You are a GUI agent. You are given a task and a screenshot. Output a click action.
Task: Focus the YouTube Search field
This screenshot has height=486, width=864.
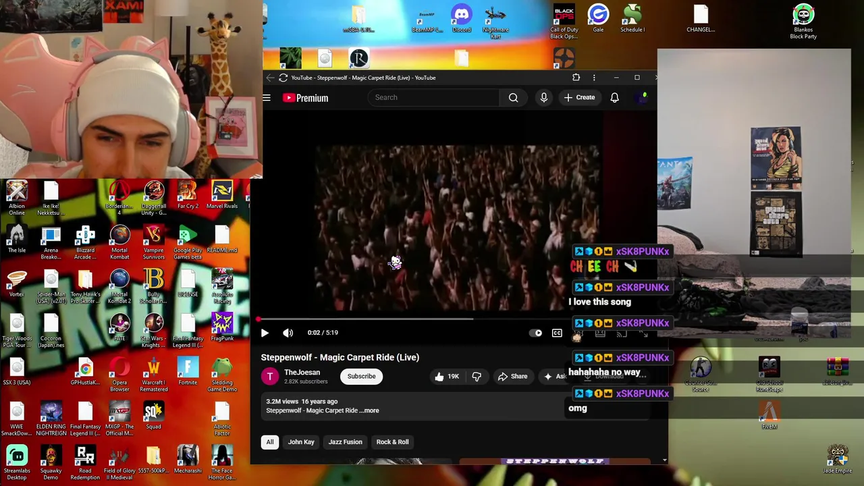[434, 97]
